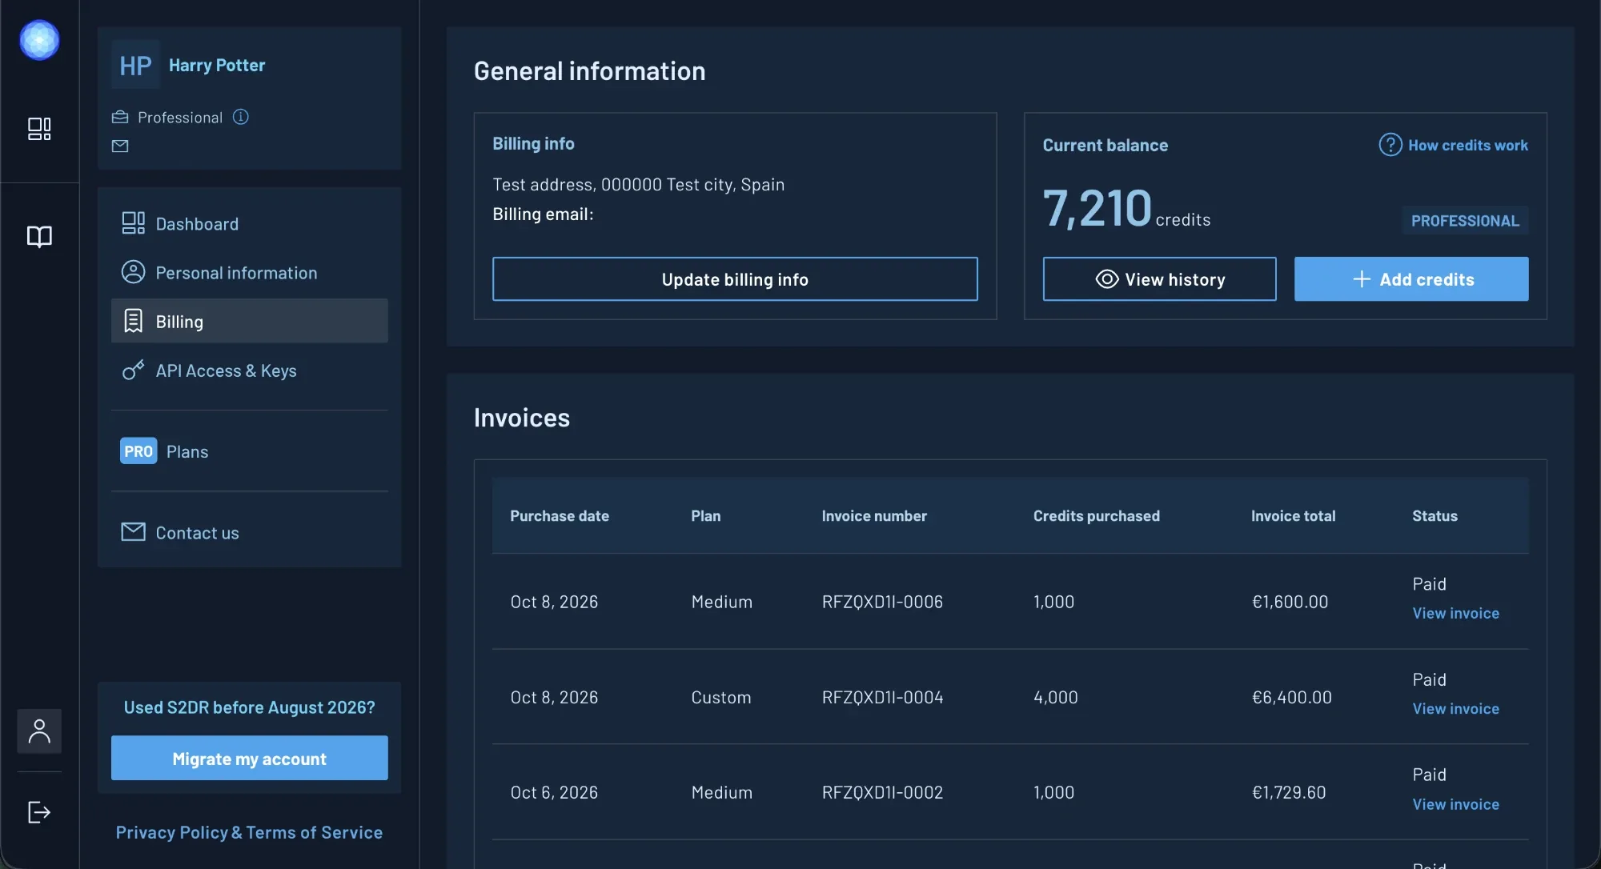Open API Access & Keys

click(x=249, y=370)
